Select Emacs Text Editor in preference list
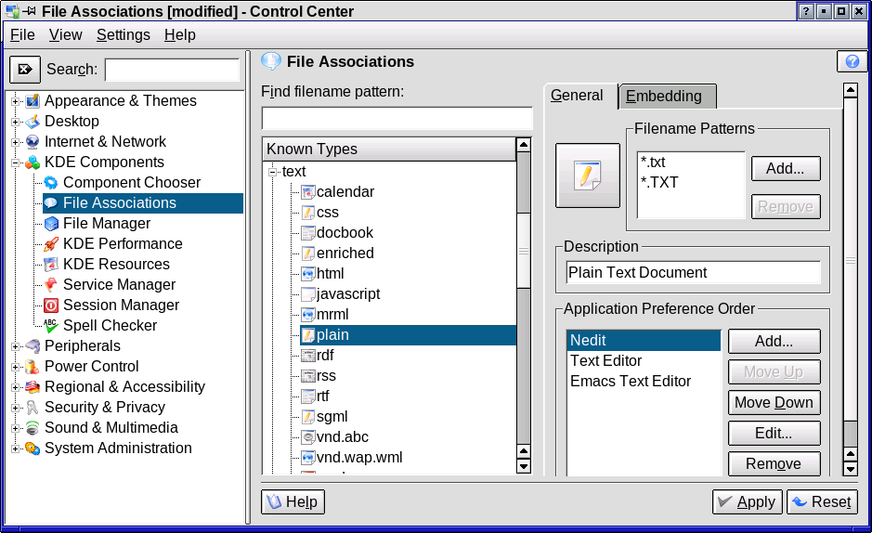 click(631, 382)
